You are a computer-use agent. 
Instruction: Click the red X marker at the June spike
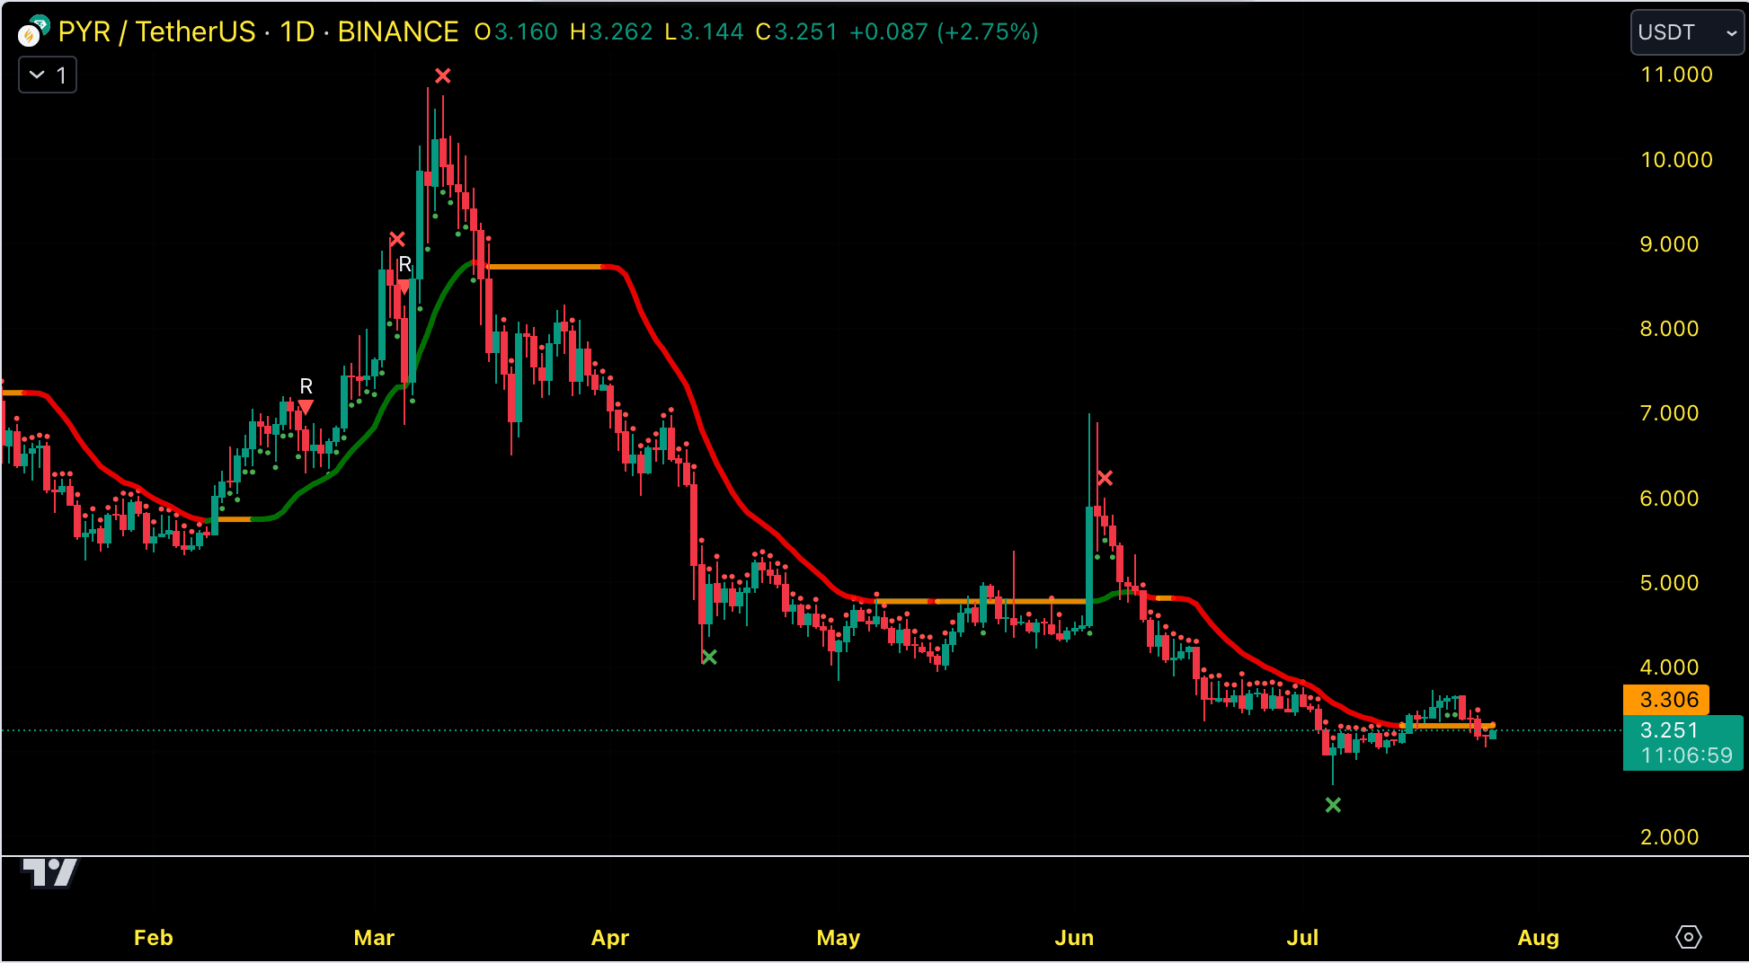coord(1105,478)
